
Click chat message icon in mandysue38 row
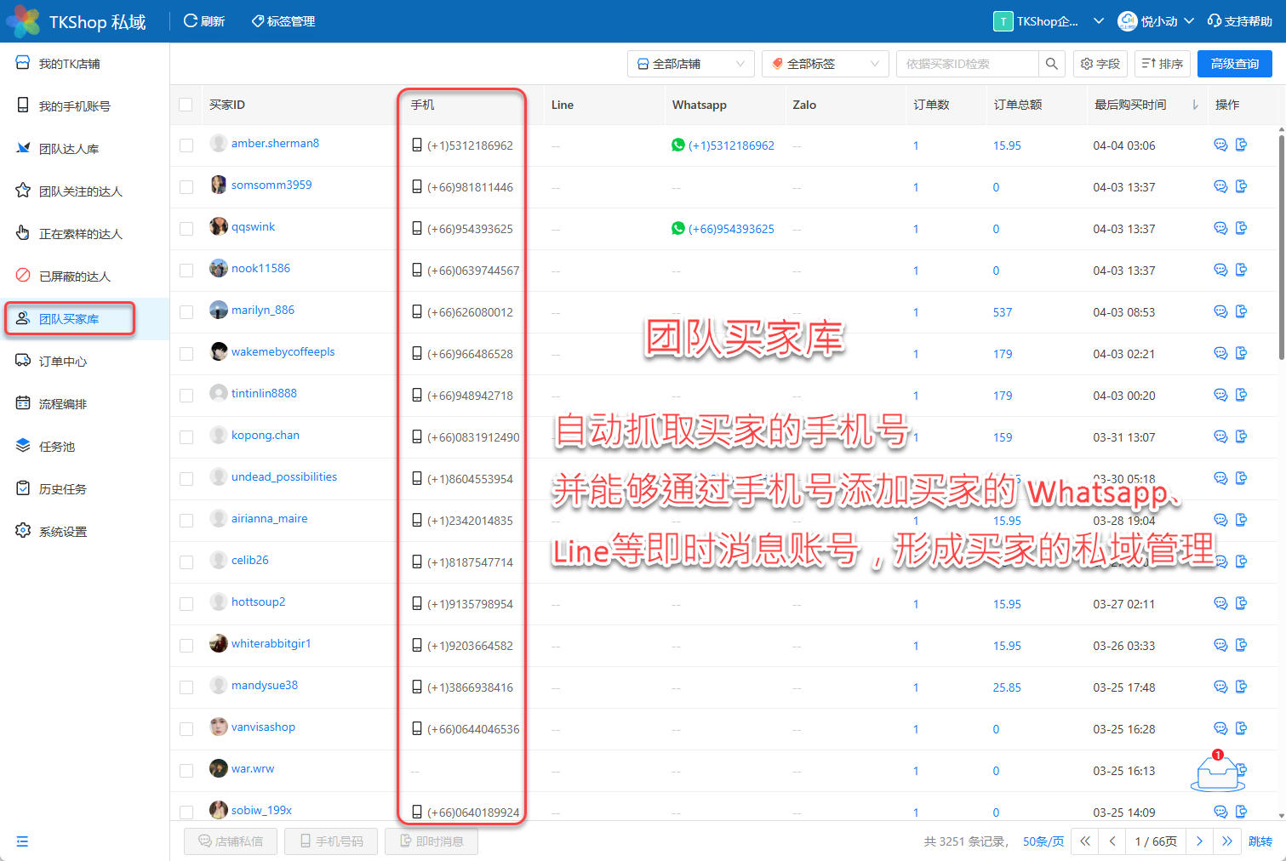coord(1220,687)
